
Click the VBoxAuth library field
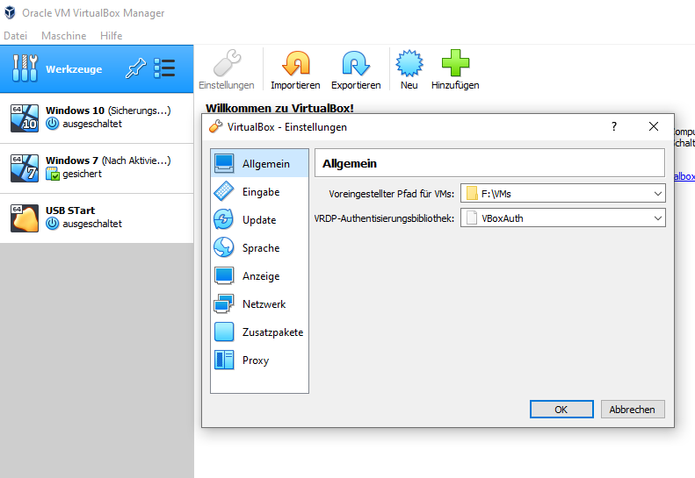click(563, 218)
